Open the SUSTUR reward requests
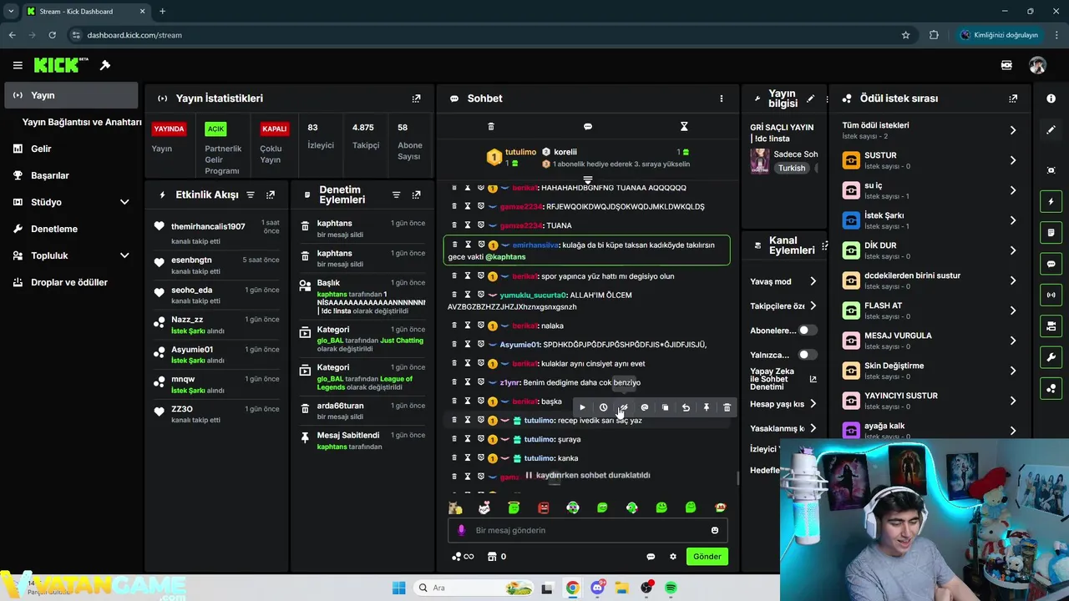 click(x=929, y=160)
